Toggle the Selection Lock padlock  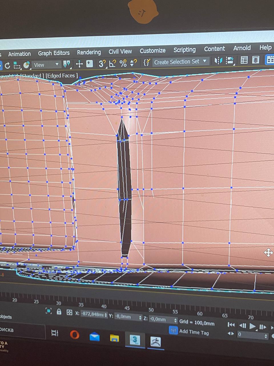[59, 311]
